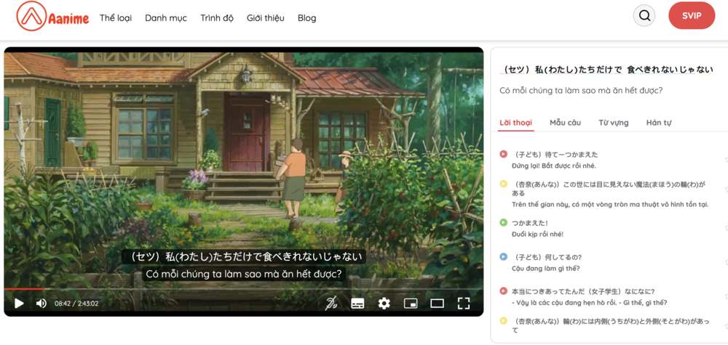
Task: Click translation 'Trên thế gian này, có một vòng tròn'
Action: pyautogui.click(x=610, y=204)
